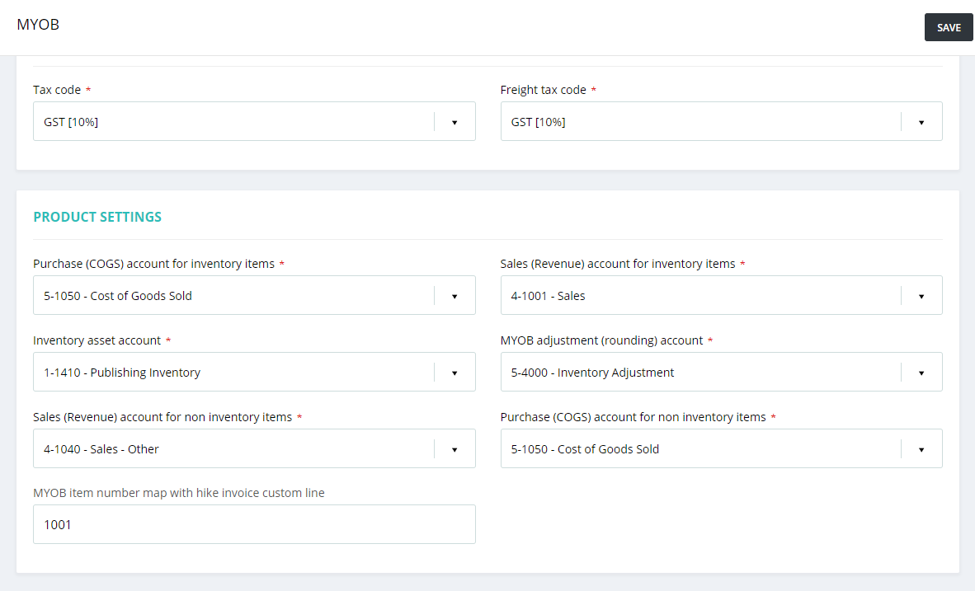Click the 'Tax code' label
The image size is (975, 591).
57,90
